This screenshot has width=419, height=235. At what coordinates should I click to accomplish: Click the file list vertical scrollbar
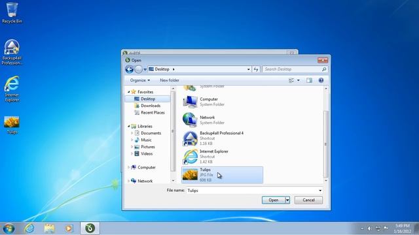pyautogui.click(x=326, y=144)
